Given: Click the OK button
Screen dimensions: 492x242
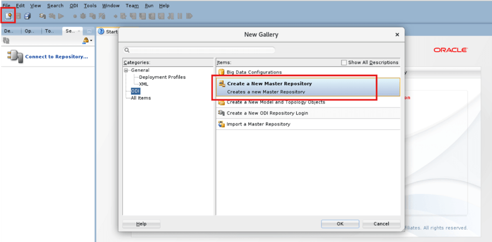Looking at the screenshot, I should click(340, 224).
